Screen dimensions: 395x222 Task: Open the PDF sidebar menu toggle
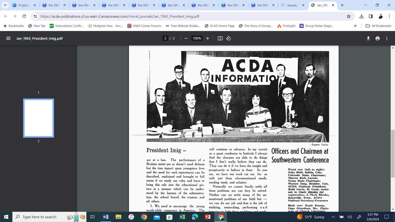8,38
